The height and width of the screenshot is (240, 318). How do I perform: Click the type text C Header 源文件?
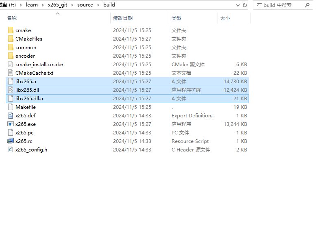tap(191, 150)
